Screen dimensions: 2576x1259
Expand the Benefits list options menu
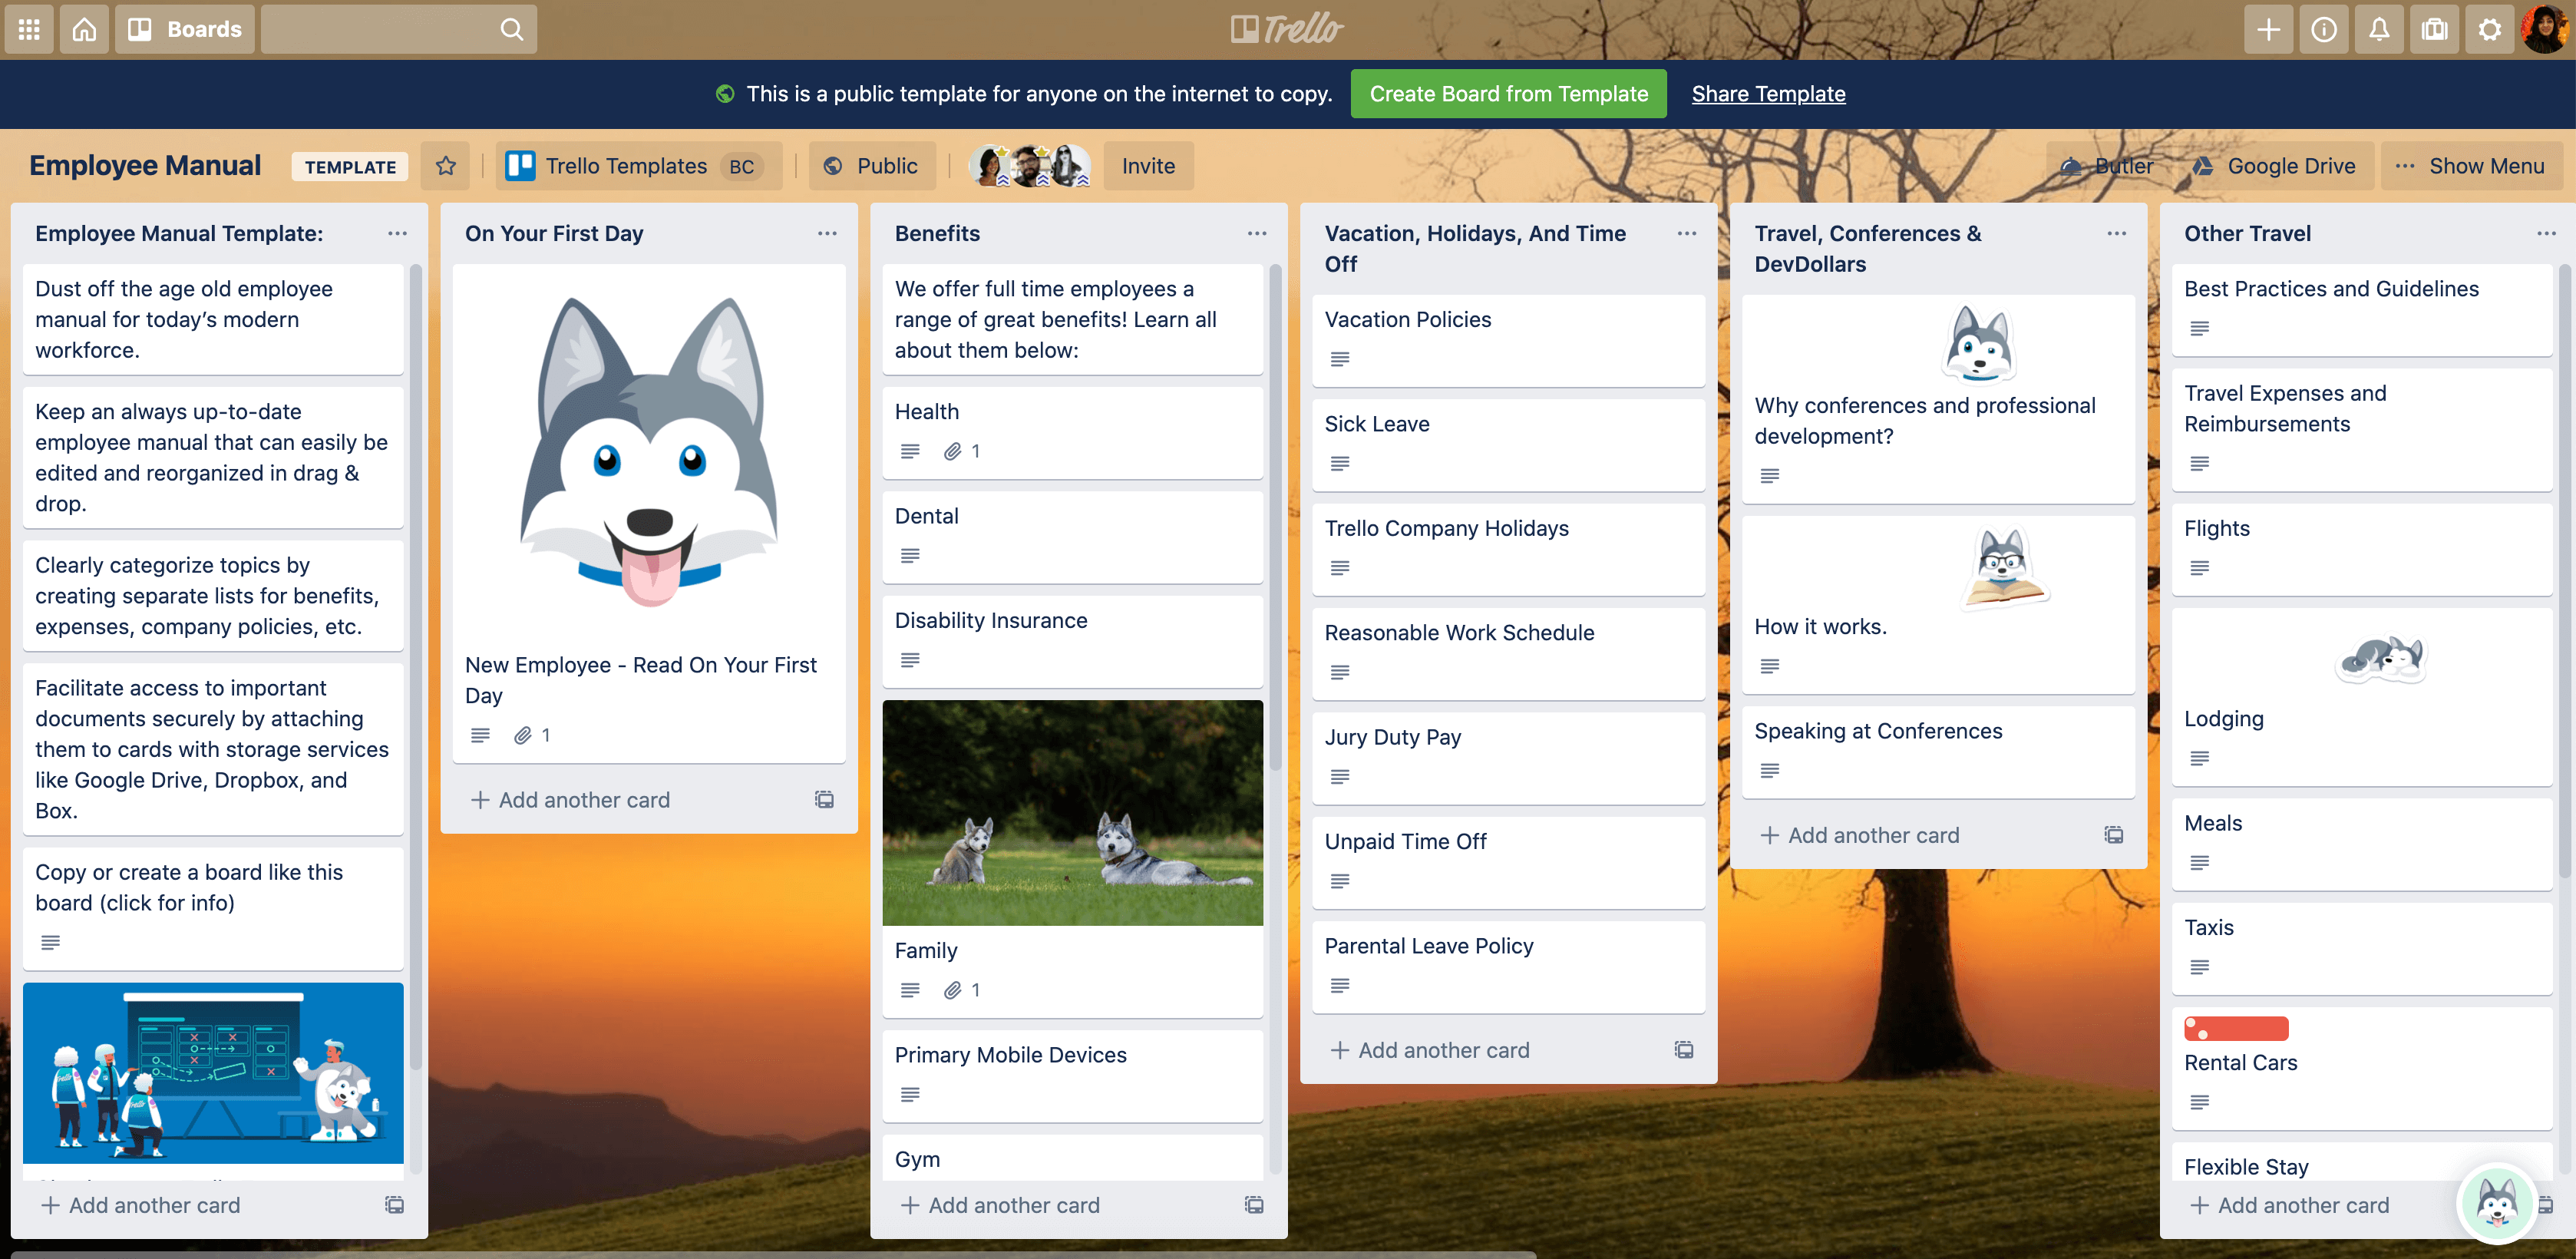coord(1257,232)
